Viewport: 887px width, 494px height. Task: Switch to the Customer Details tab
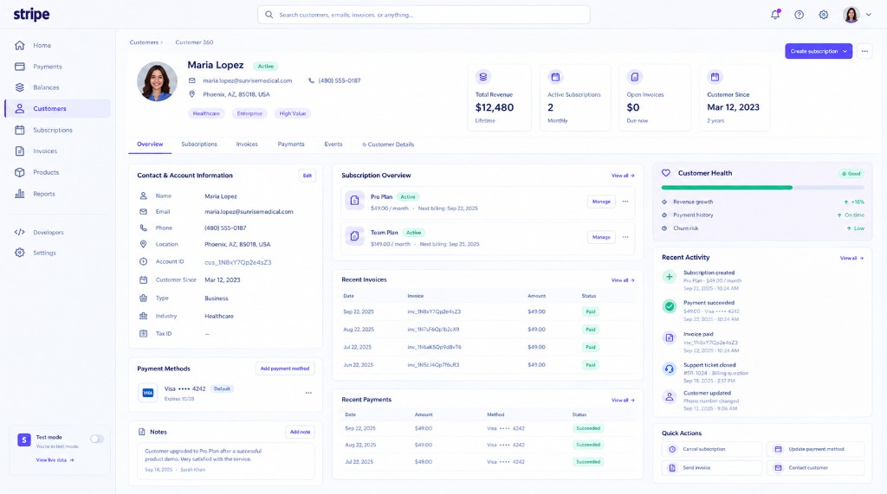[388, 144]
